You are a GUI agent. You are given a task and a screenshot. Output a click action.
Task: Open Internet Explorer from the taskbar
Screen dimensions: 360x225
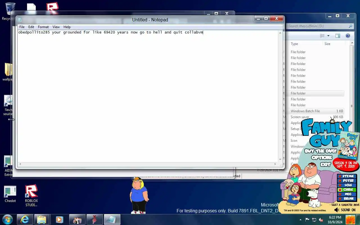[x=25, y=220]
